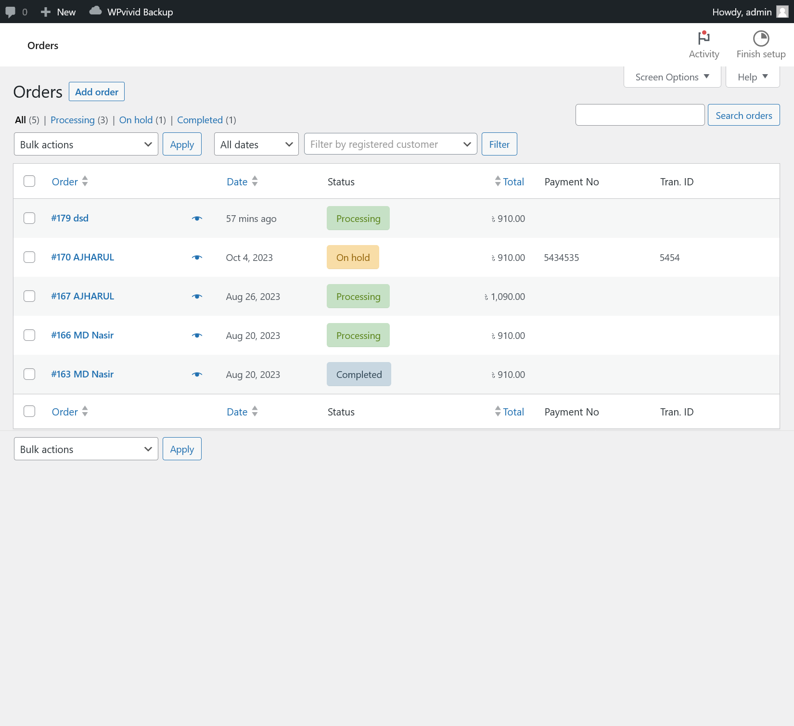Open Filter by registered customer dropdown
This screenshot has height=726, width=794.
390,144
